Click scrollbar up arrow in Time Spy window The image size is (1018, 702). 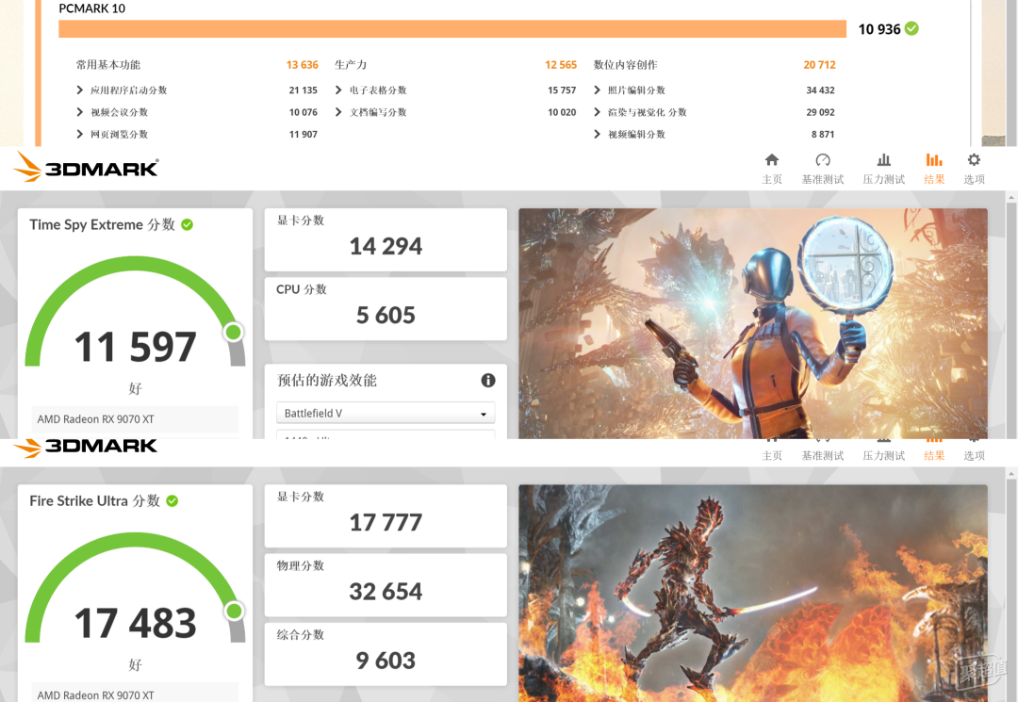[x=1010, y=197]
